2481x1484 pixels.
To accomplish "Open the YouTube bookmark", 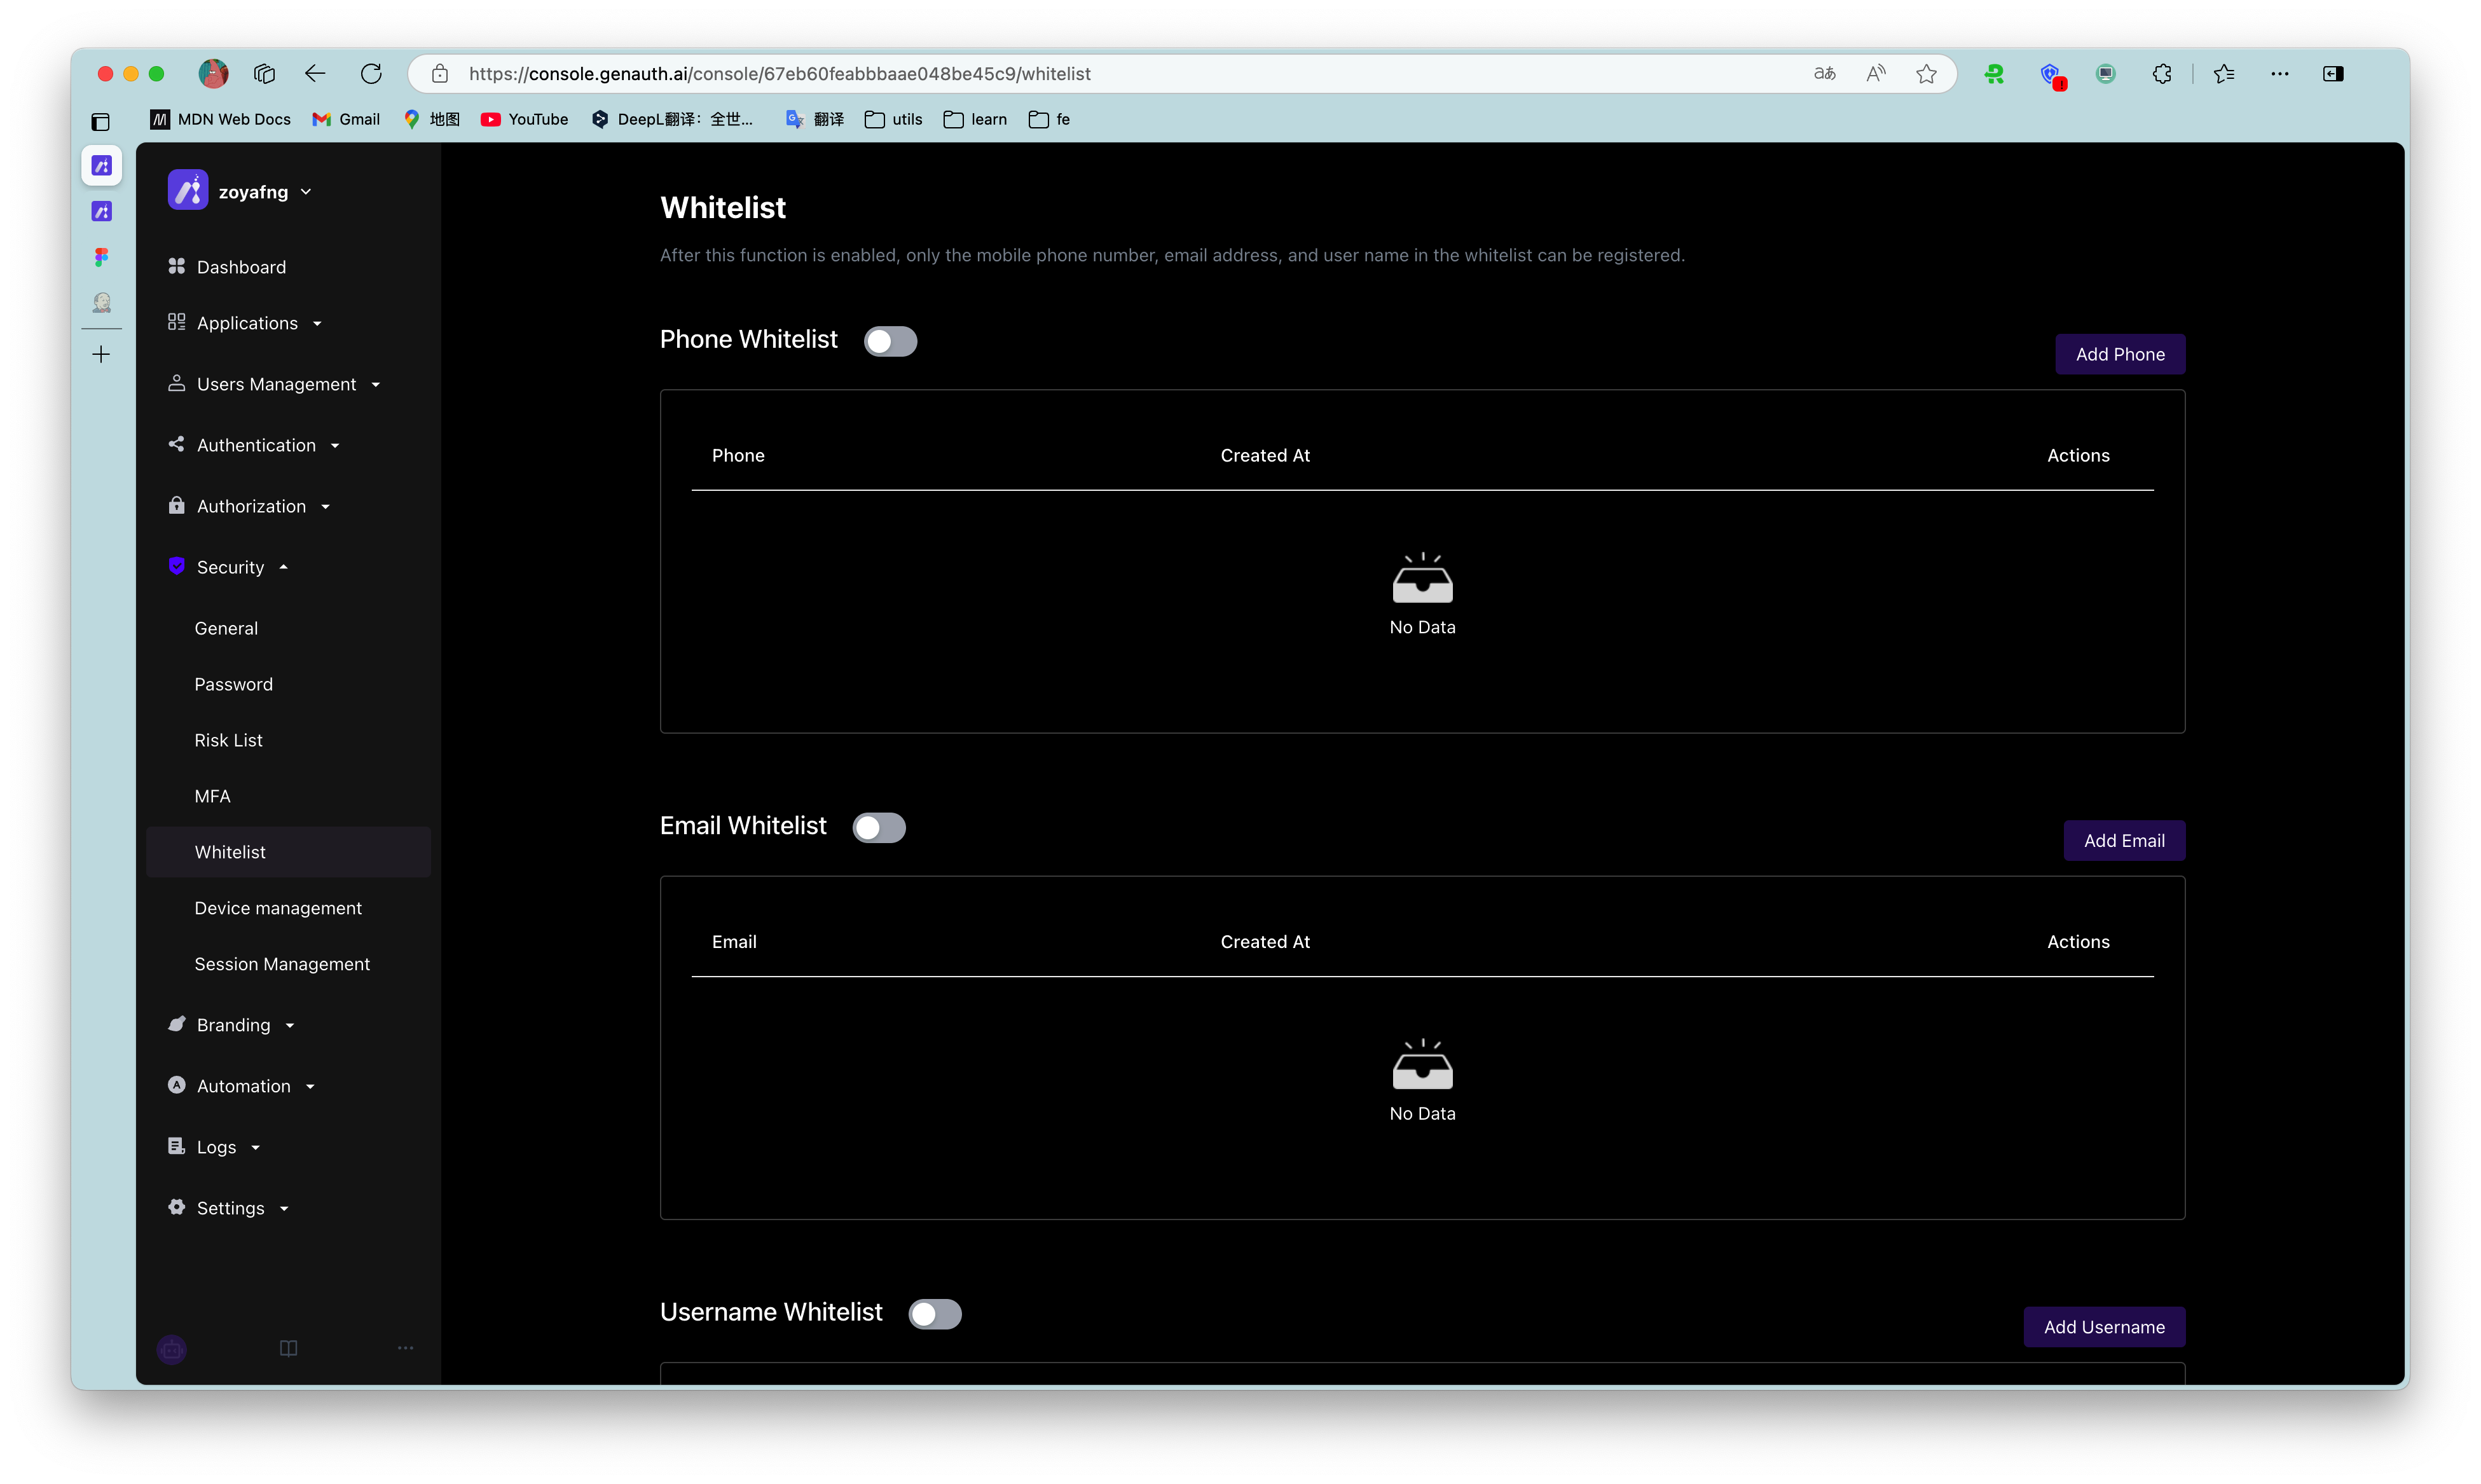I will click(x=524, y=119).
